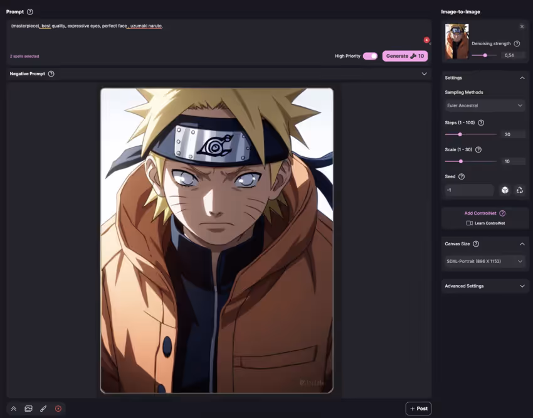Click the red stop icon in bottom toolbar
The image size is (533, 418).
tap(58, 409)
